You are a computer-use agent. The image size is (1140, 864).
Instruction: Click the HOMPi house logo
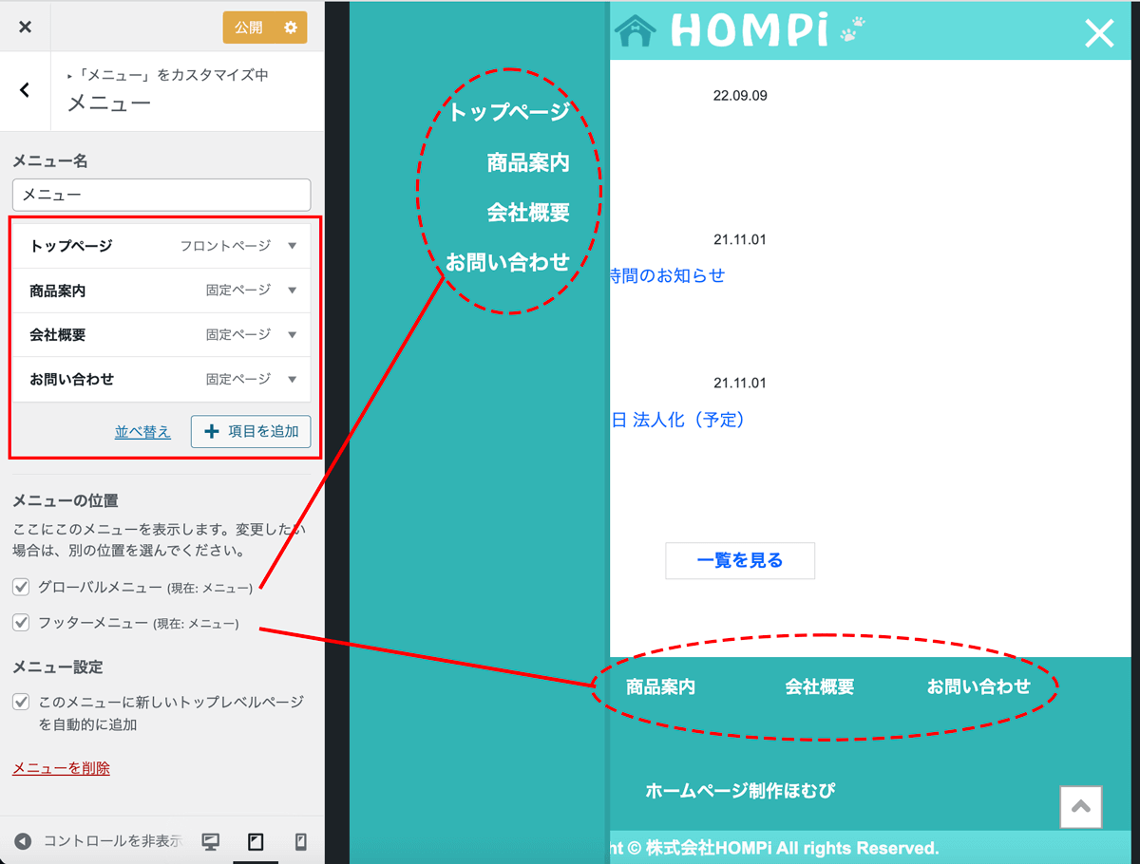click(x=635, y=30)
